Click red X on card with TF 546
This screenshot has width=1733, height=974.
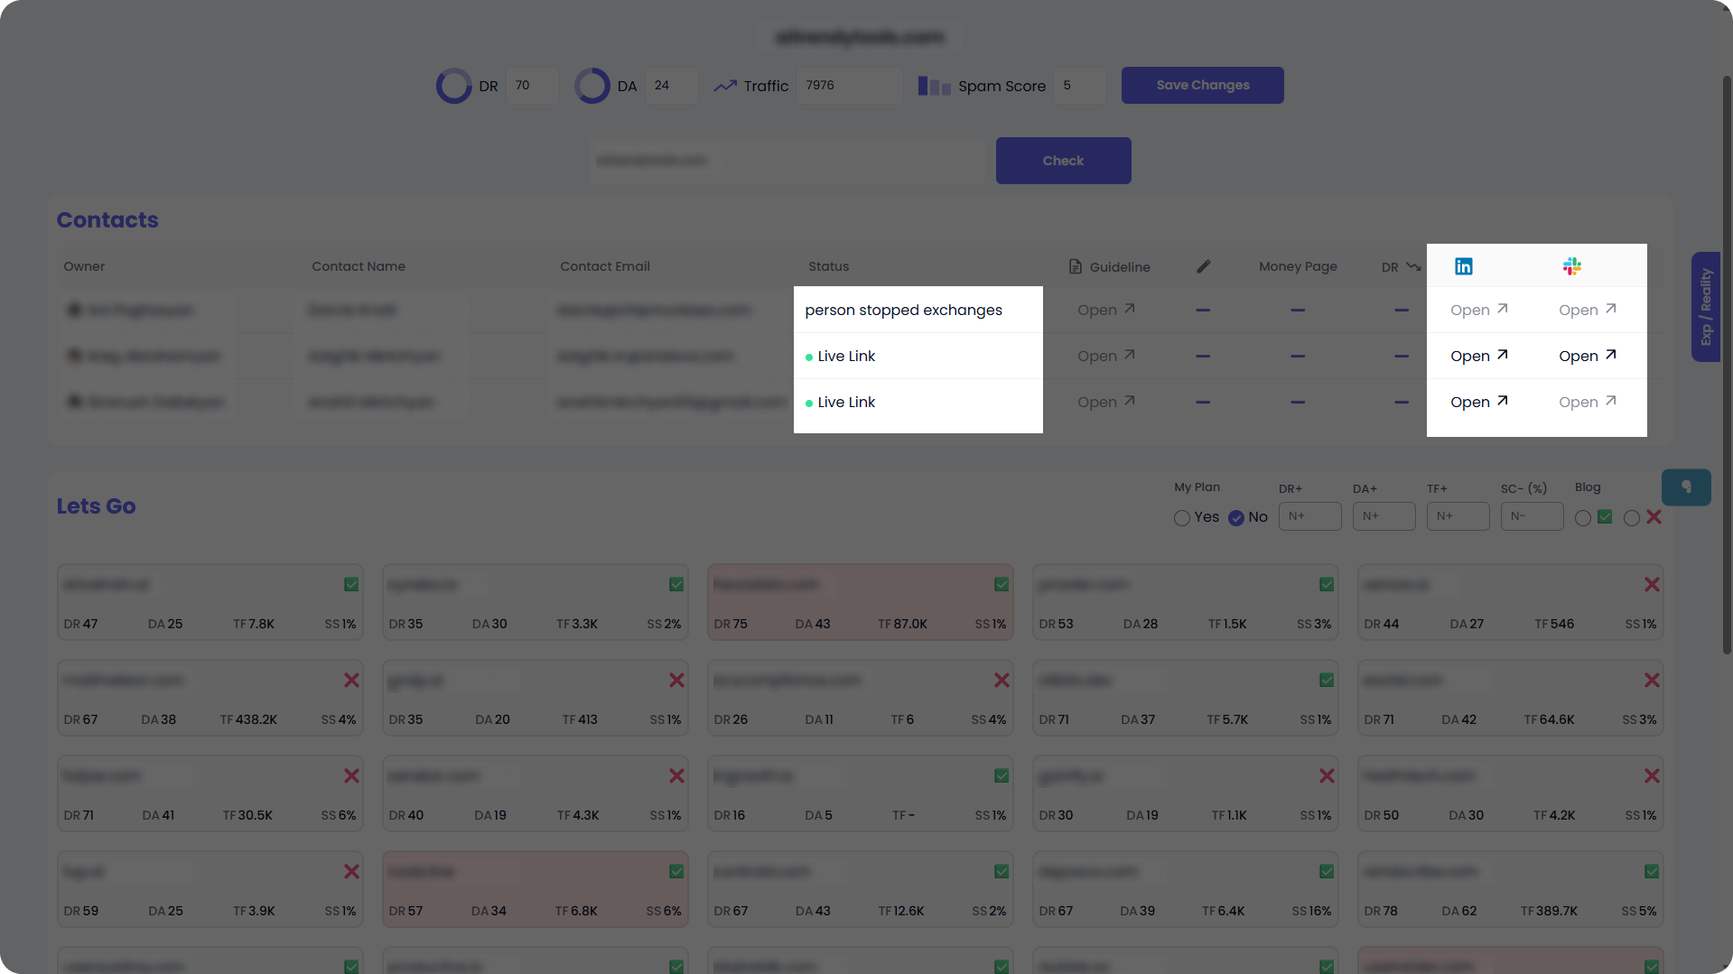[1652, 585]
